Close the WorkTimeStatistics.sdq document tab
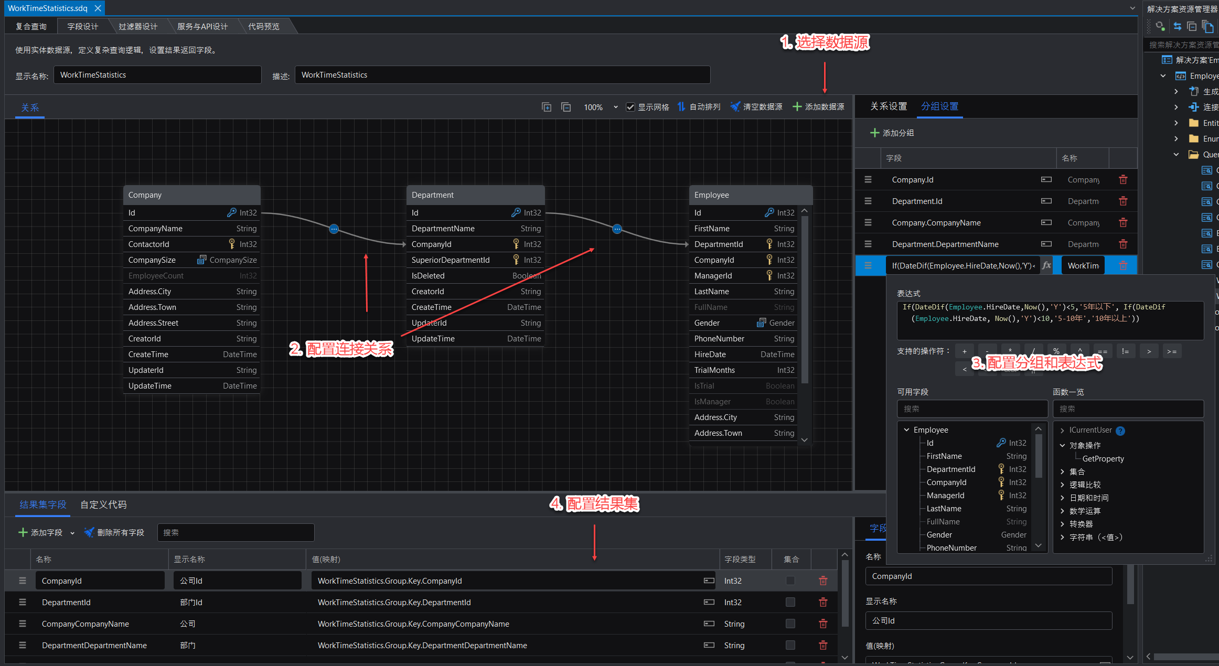The width and height of the screenshot is (1219, 666). [98, 8]
